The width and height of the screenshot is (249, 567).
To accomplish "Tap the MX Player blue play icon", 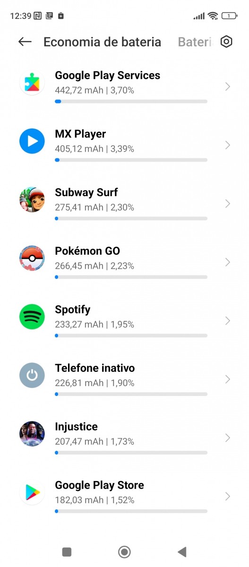I will pyautogui.click(x=32, y=141).
